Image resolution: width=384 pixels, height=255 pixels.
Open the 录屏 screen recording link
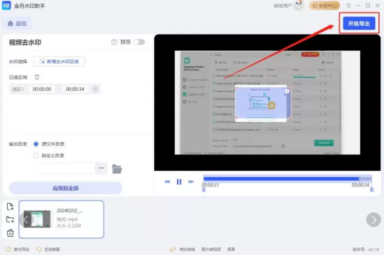(x=231, y=249)
